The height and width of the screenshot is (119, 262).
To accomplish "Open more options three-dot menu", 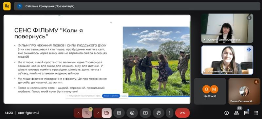I will pos(170,113).
